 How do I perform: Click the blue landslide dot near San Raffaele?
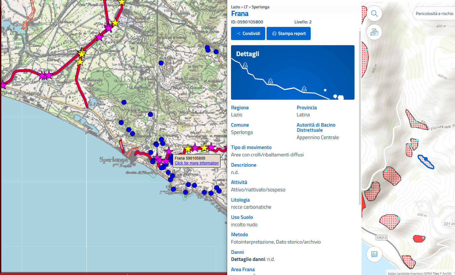[161, 63]
